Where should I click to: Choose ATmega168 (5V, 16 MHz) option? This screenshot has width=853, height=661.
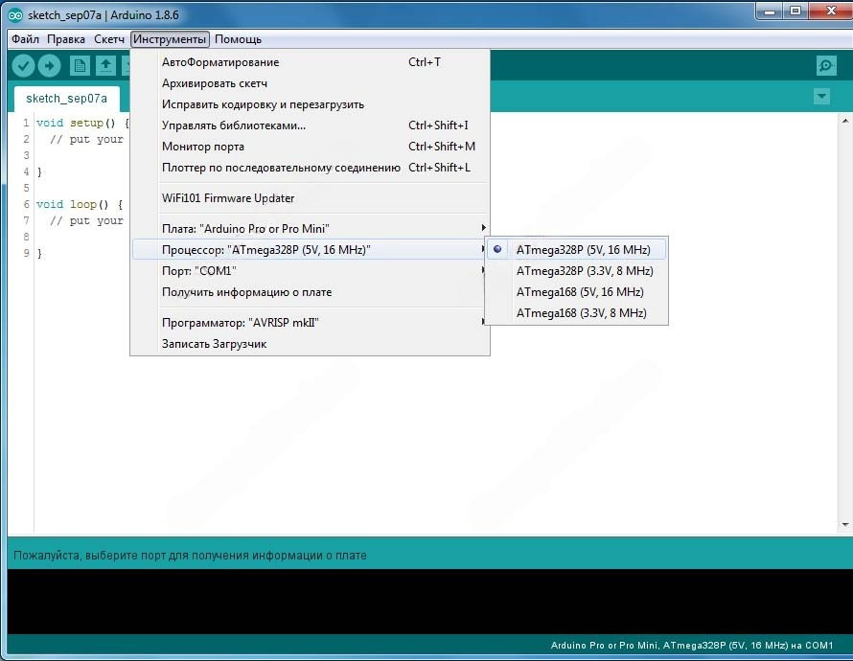pyautogui.click(x=579, y=292)
